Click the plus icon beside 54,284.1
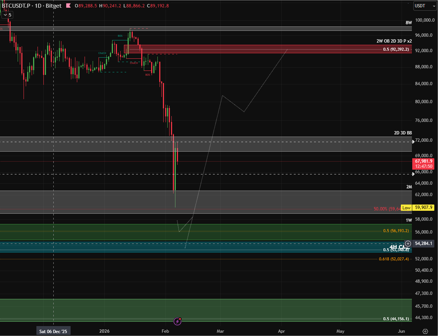The image size is (438, 336). click(x=408, y=243)
